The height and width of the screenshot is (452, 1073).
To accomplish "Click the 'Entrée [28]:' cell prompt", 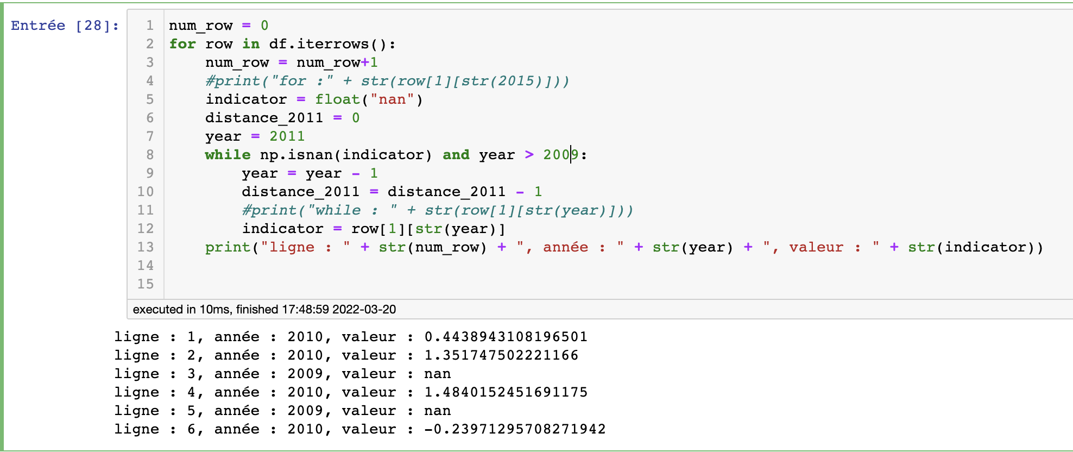I will pos(65,26).
